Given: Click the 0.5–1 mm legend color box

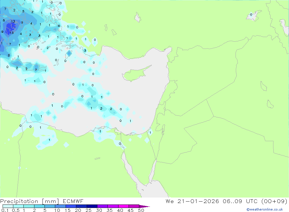Looking at the screenshot, I should pos(18,206).
